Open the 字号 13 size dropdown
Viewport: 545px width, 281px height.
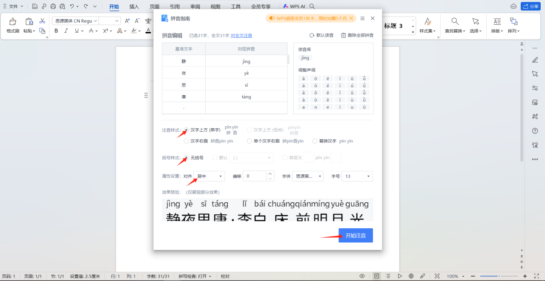coord(357,176)
